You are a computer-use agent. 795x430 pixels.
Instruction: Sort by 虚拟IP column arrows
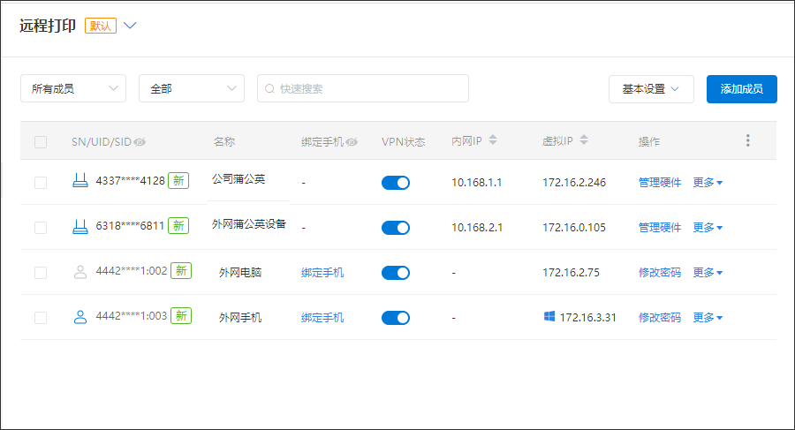584,140
